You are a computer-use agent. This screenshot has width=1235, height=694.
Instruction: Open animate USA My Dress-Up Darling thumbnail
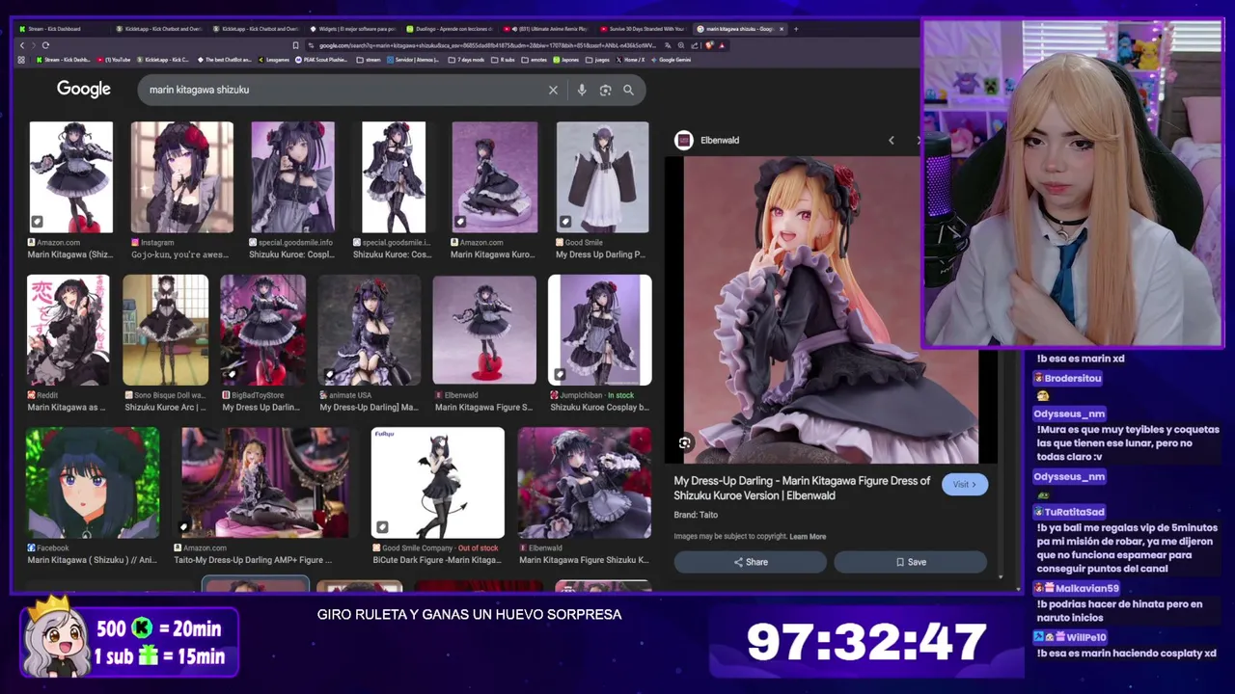370,330
